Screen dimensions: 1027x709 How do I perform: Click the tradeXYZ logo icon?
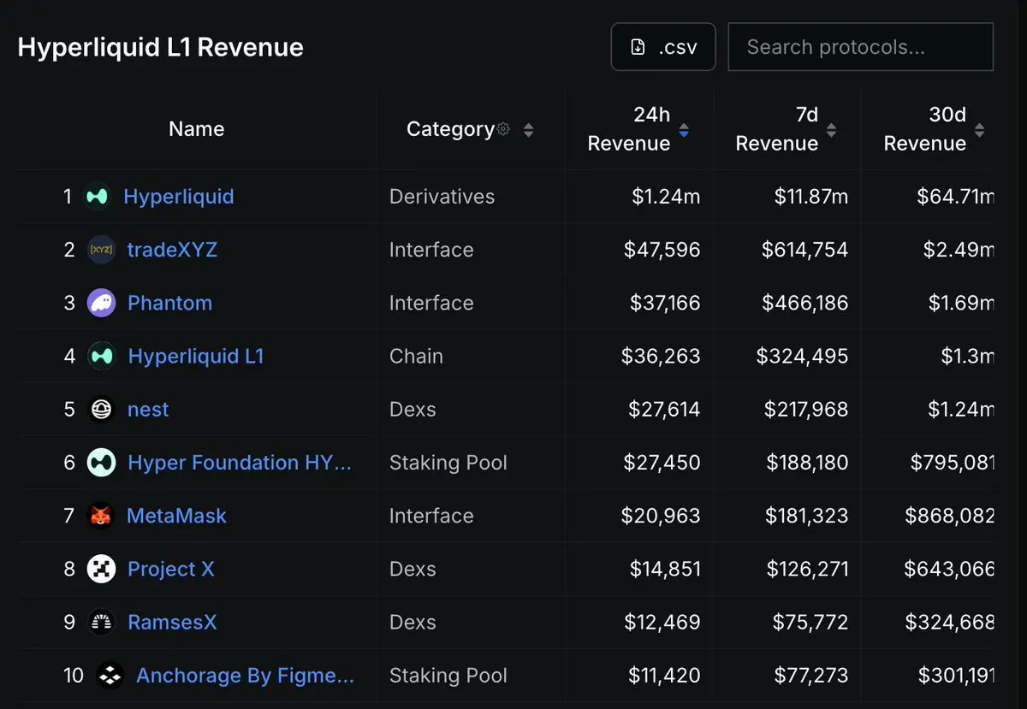pyautogui.click(x=101, y=250)
